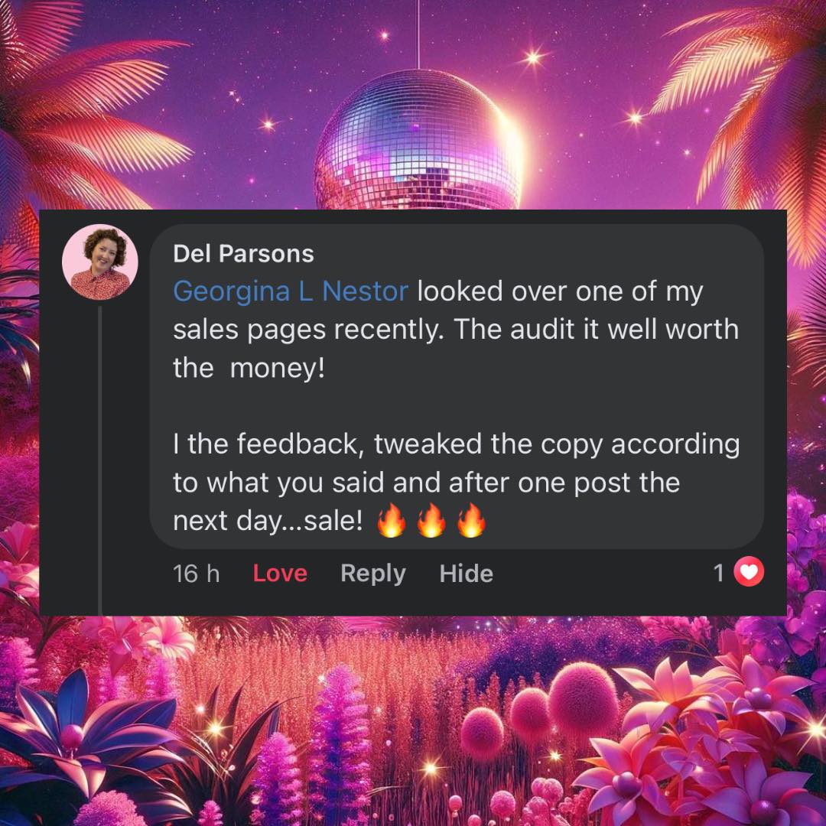826x826 pixels.
Task: Toggle the Love reaction on the comment
Action: 280,573
